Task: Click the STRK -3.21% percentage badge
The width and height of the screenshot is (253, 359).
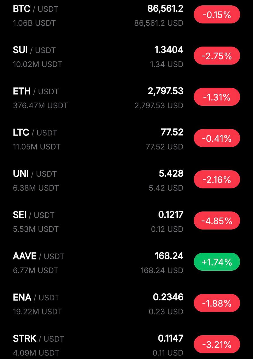Action: [x=217, y=344]
